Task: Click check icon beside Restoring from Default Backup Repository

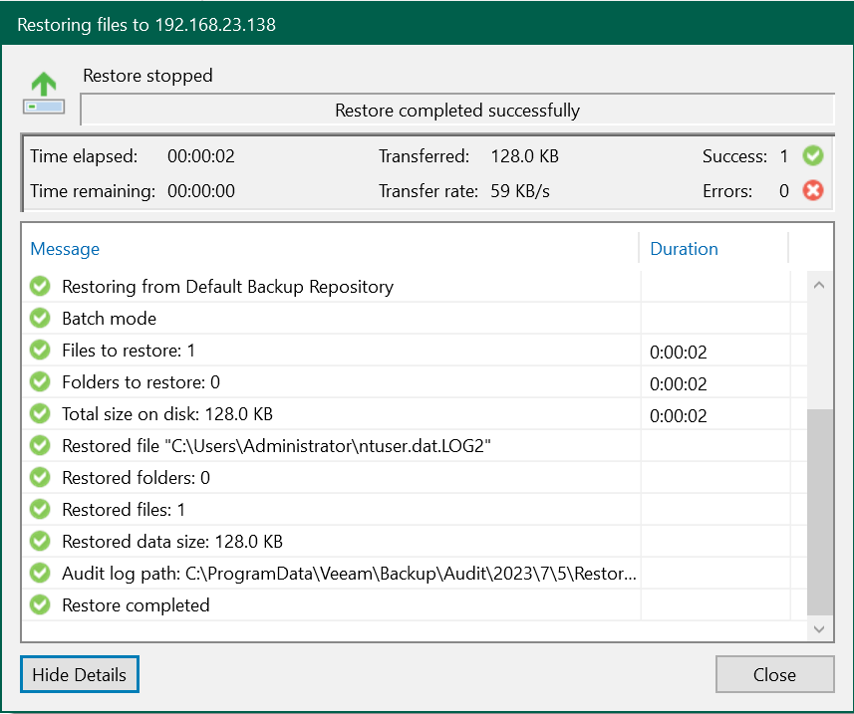Action: (x=40, y=286)
